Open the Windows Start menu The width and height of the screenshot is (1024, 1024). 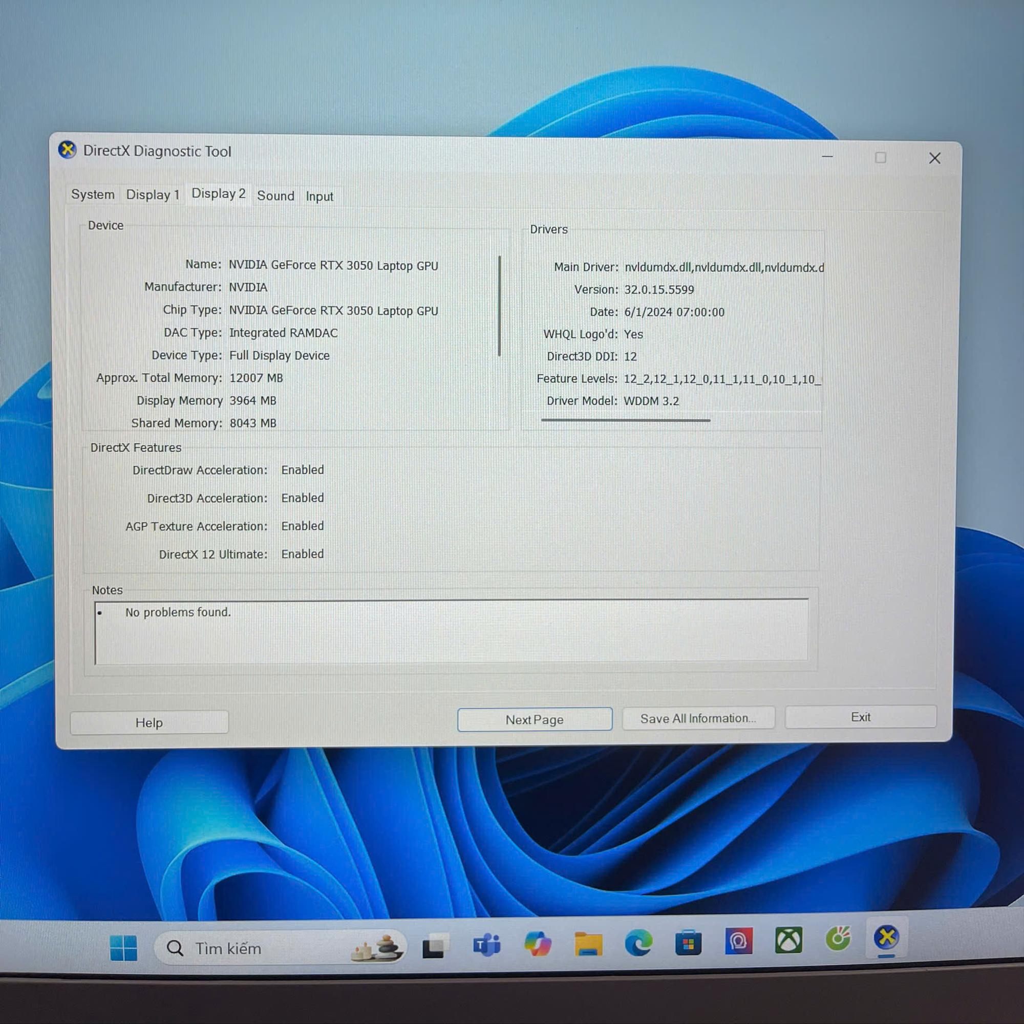pyautogui.click(x=123, y=948)
